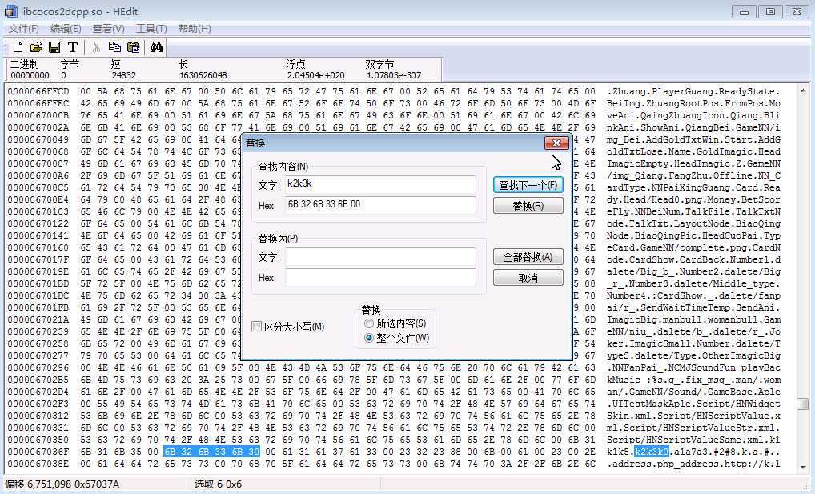The width and height of the screenshot is (815, 494).
Task: Click ASCII text an/.GameNN/Sound/.GameBase.Aple
Action: [x=693, y=392]
